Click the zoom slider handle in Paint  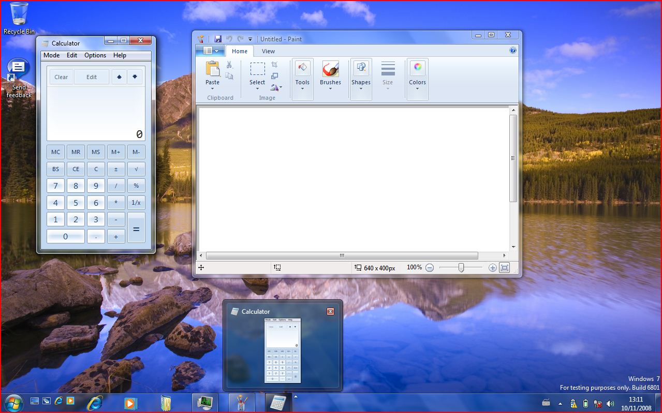[461, 267]
